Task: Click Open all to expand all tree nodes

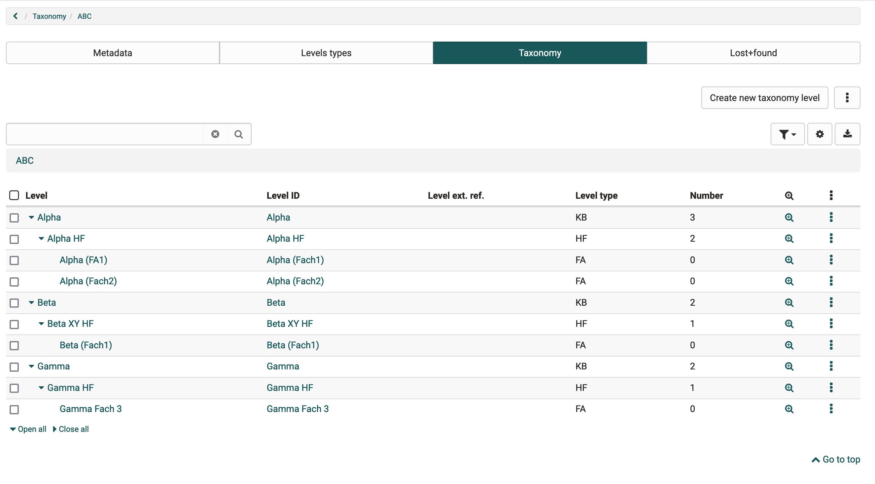Action: point(28,429)
